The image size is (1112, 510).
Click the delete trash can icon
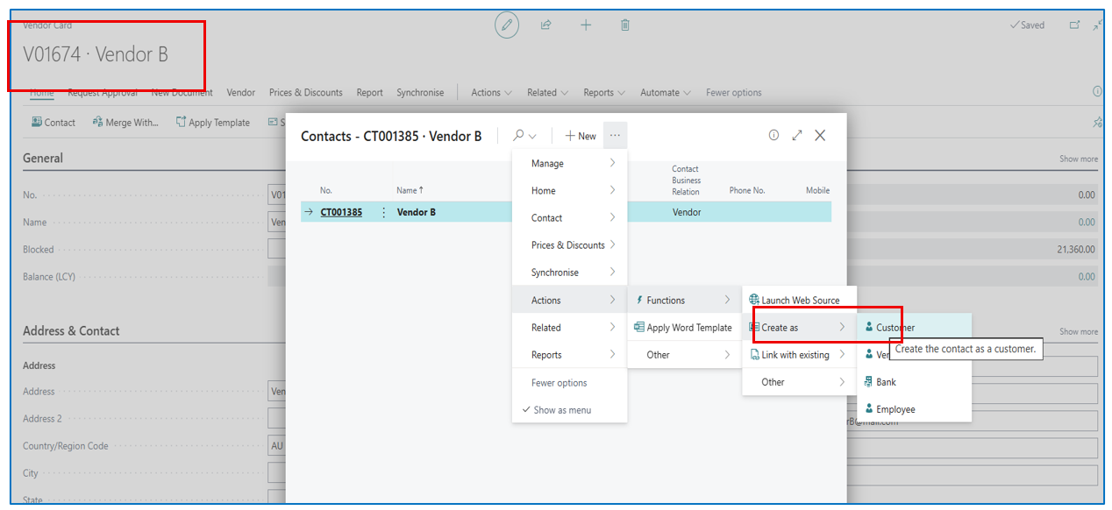point(625,25)
